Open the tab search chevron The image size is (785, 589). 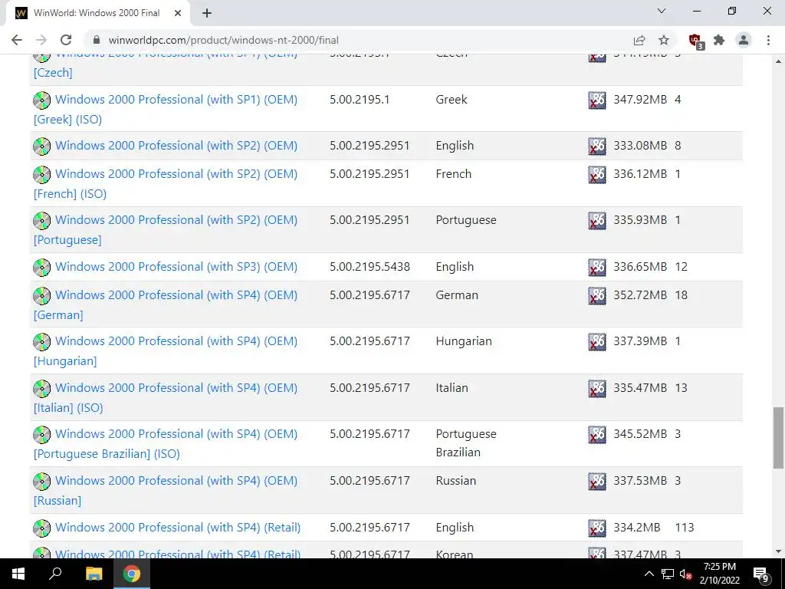click(x=662, y=11)
